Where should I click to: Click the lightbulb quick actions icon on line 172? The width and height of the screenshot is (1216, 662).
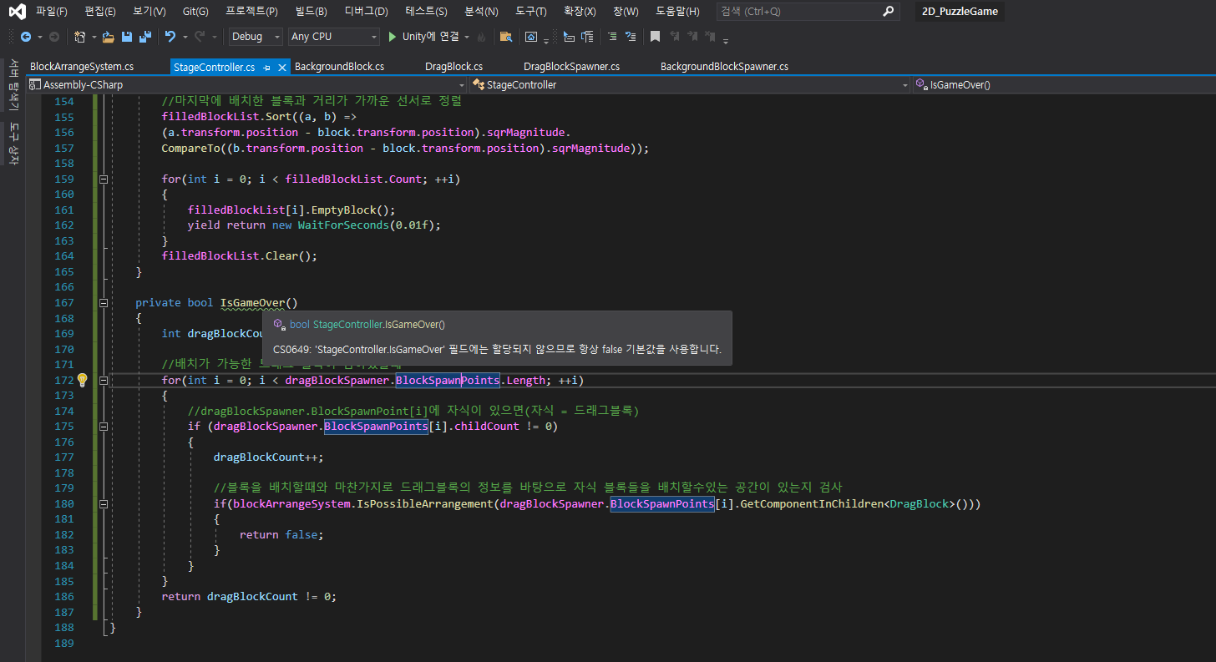[x=82, y=380]
